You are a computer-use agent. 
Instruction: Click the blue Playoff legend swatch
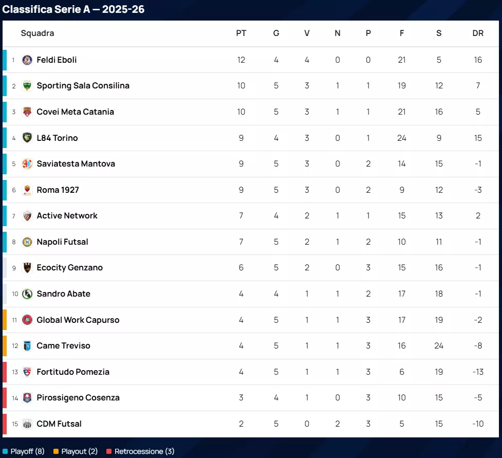click(5, 452)
